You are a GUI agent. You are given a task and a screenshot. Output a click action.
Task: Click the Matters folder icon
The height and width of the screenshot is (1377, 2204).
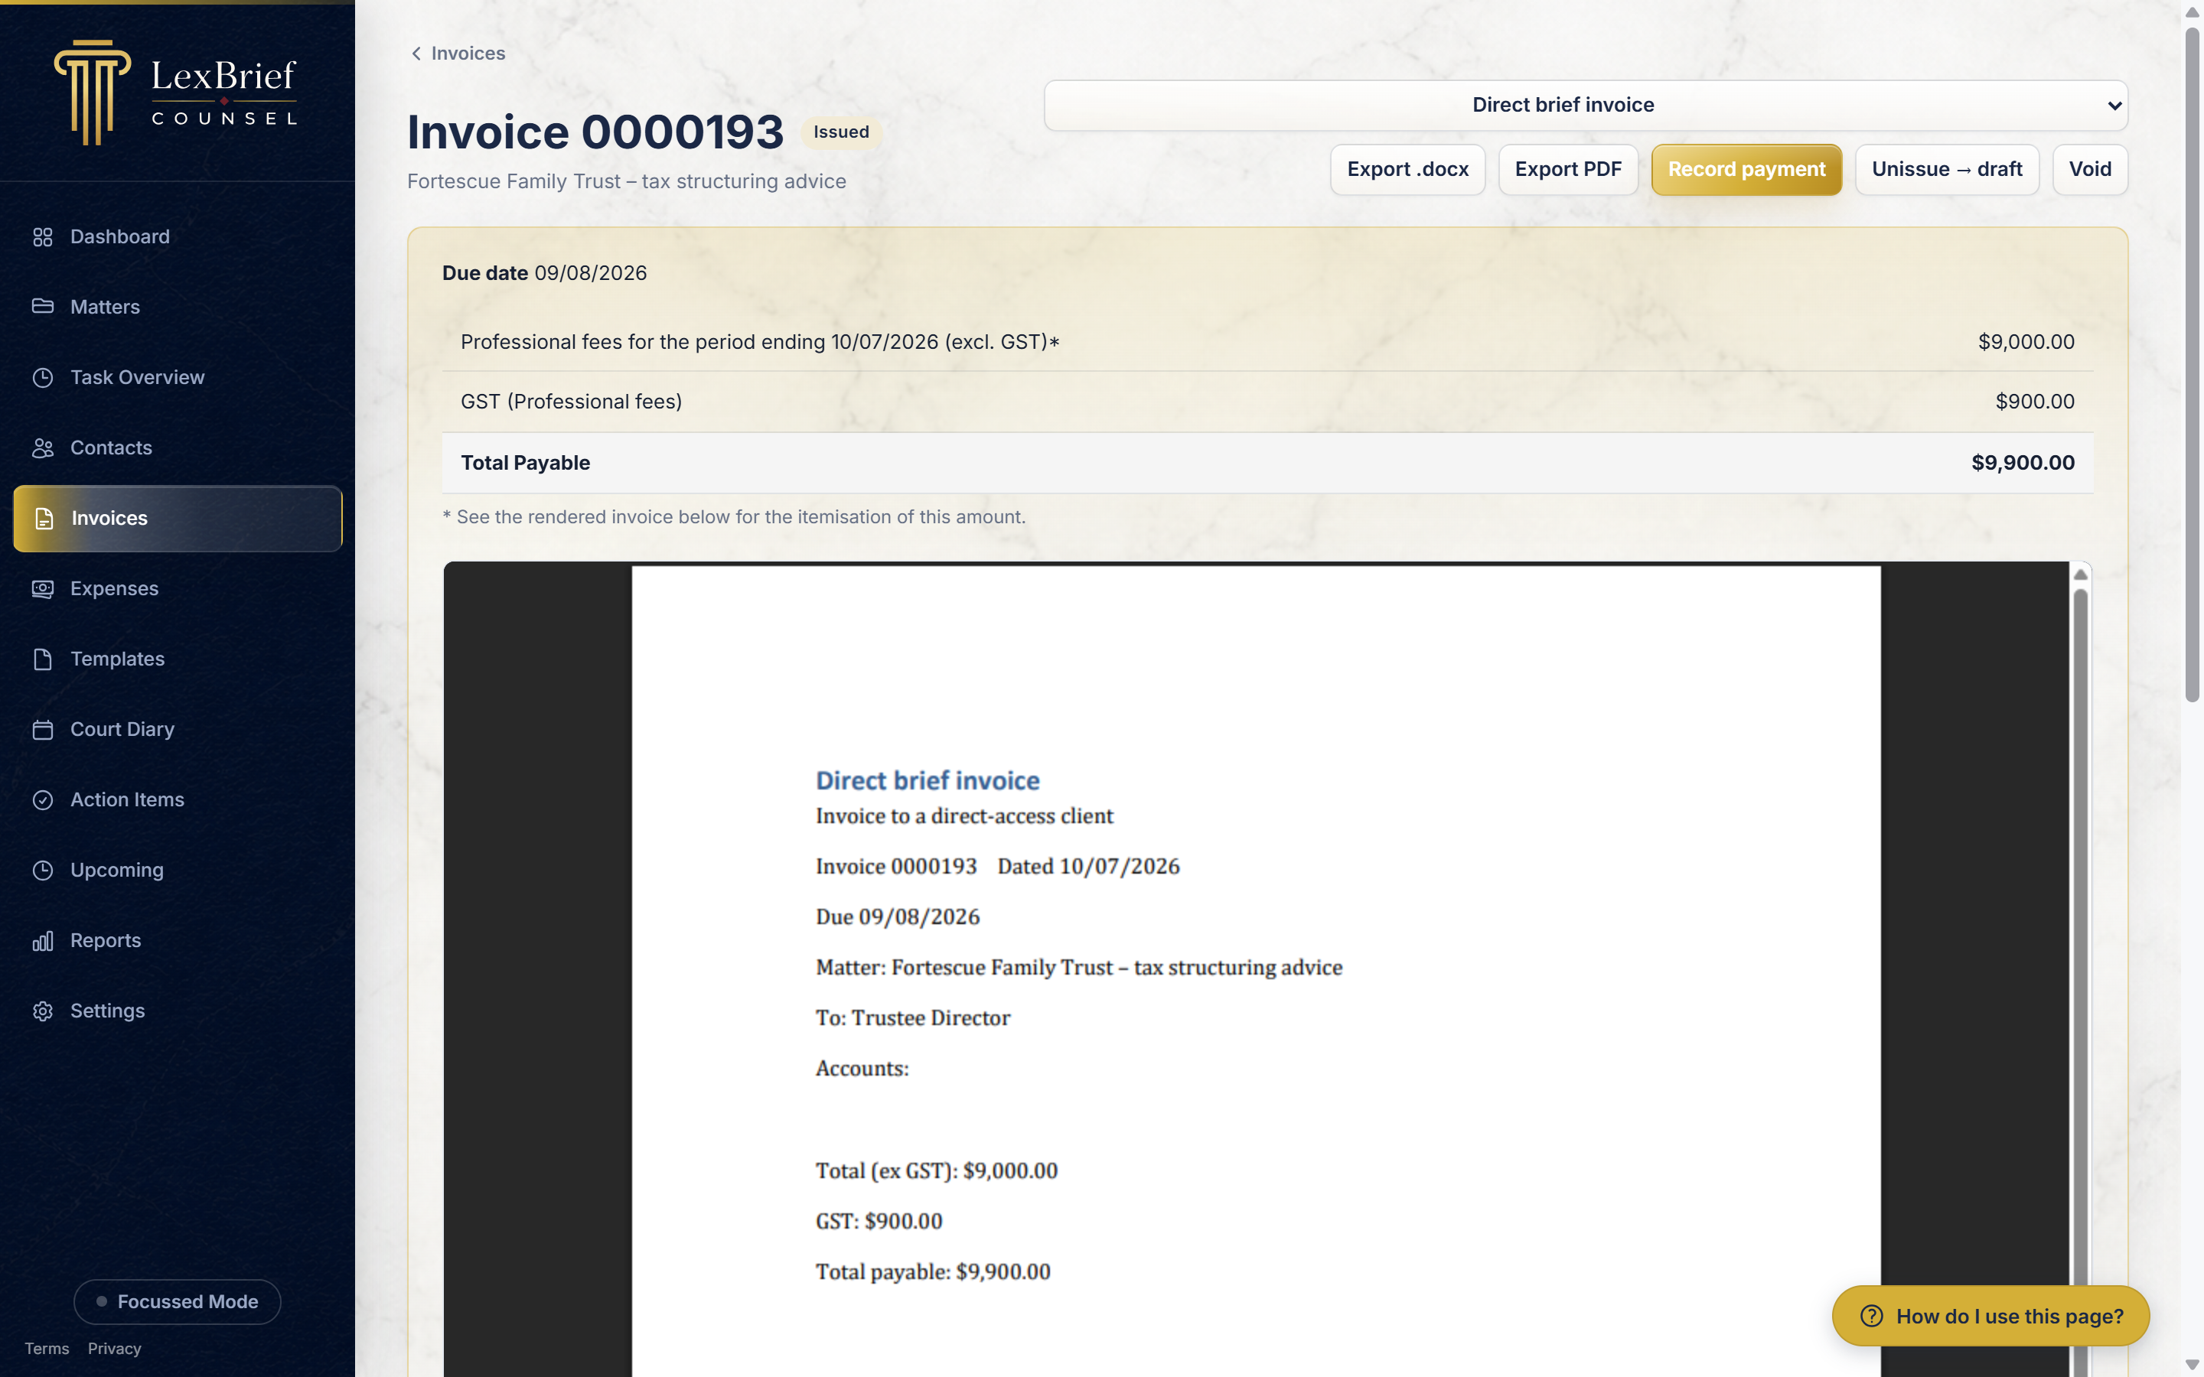click(x=43, y=307)
